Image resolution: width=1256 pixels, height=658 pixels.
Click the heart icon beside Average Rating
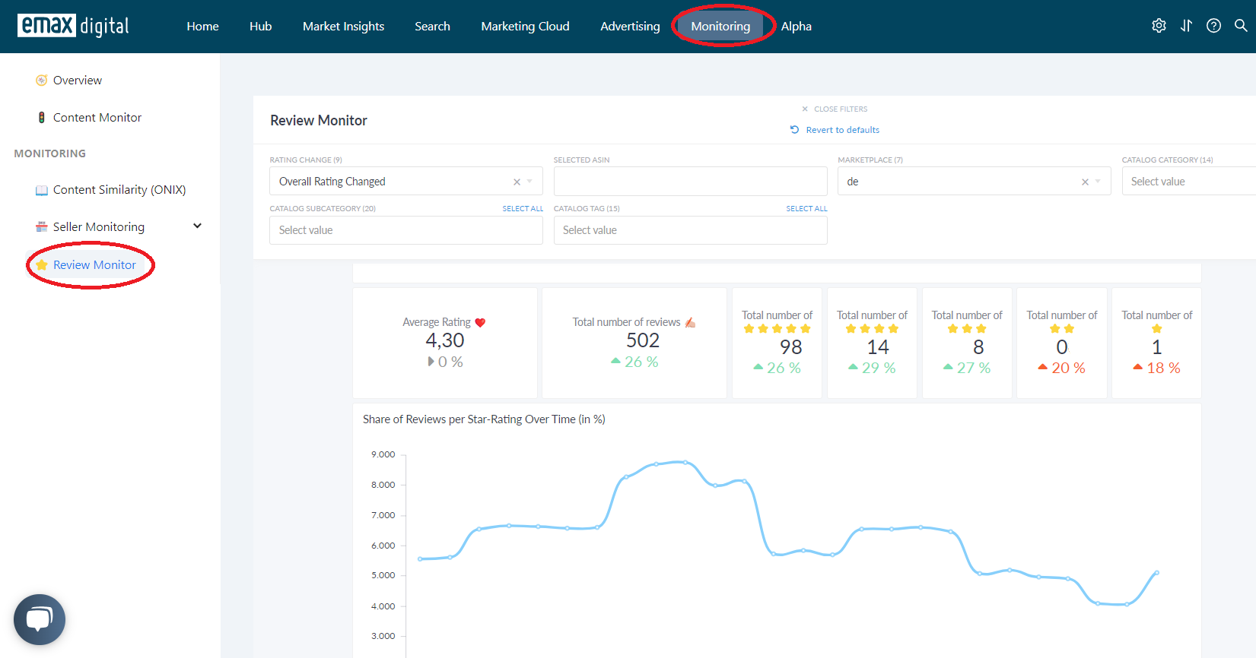[480, 323]
